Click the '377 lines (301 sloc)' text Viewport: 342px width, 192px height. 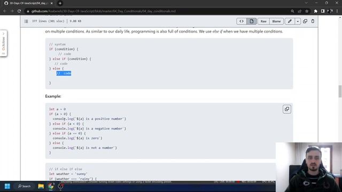coord(48,21)
